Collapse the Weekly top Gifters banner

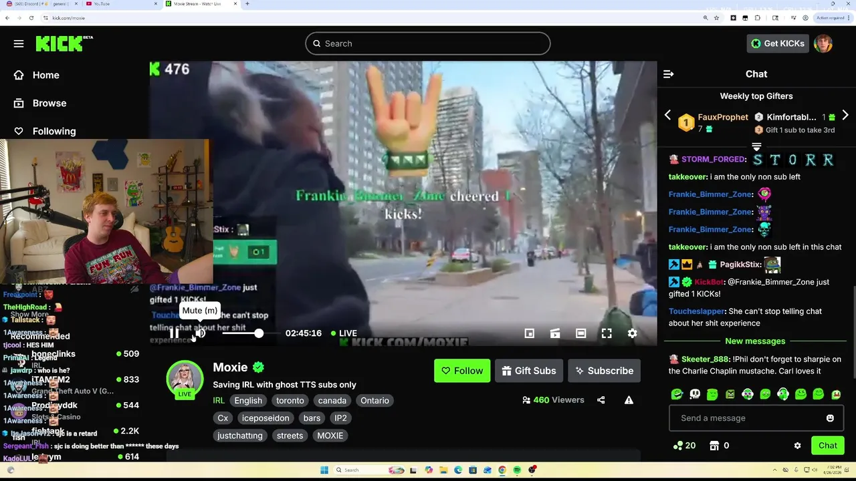pos(756,146)
